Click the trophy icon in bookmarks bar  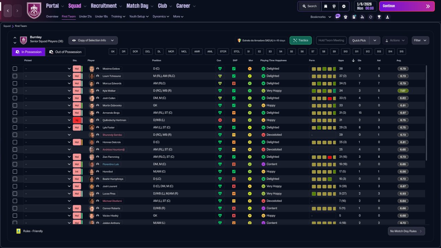pos(379,17)
